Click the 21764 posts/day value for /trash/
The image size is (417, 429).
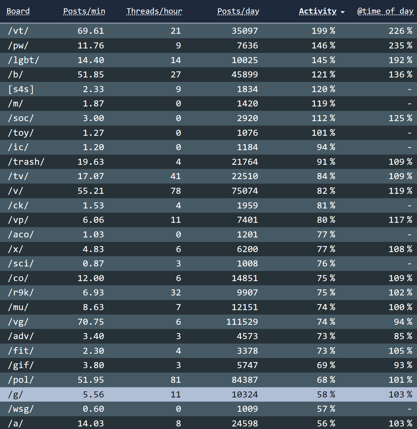[x=245, y=162]
